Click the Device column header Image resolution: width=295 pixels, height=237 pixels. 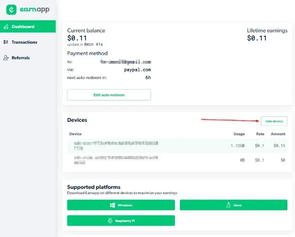coord(75,134)
